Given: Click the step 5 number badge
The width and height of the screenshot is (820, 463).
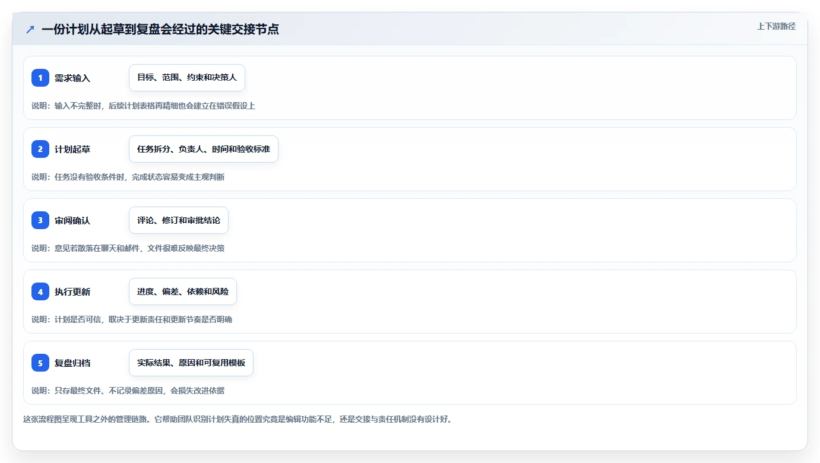Looking at the screenshot, I should click(40, 363).
